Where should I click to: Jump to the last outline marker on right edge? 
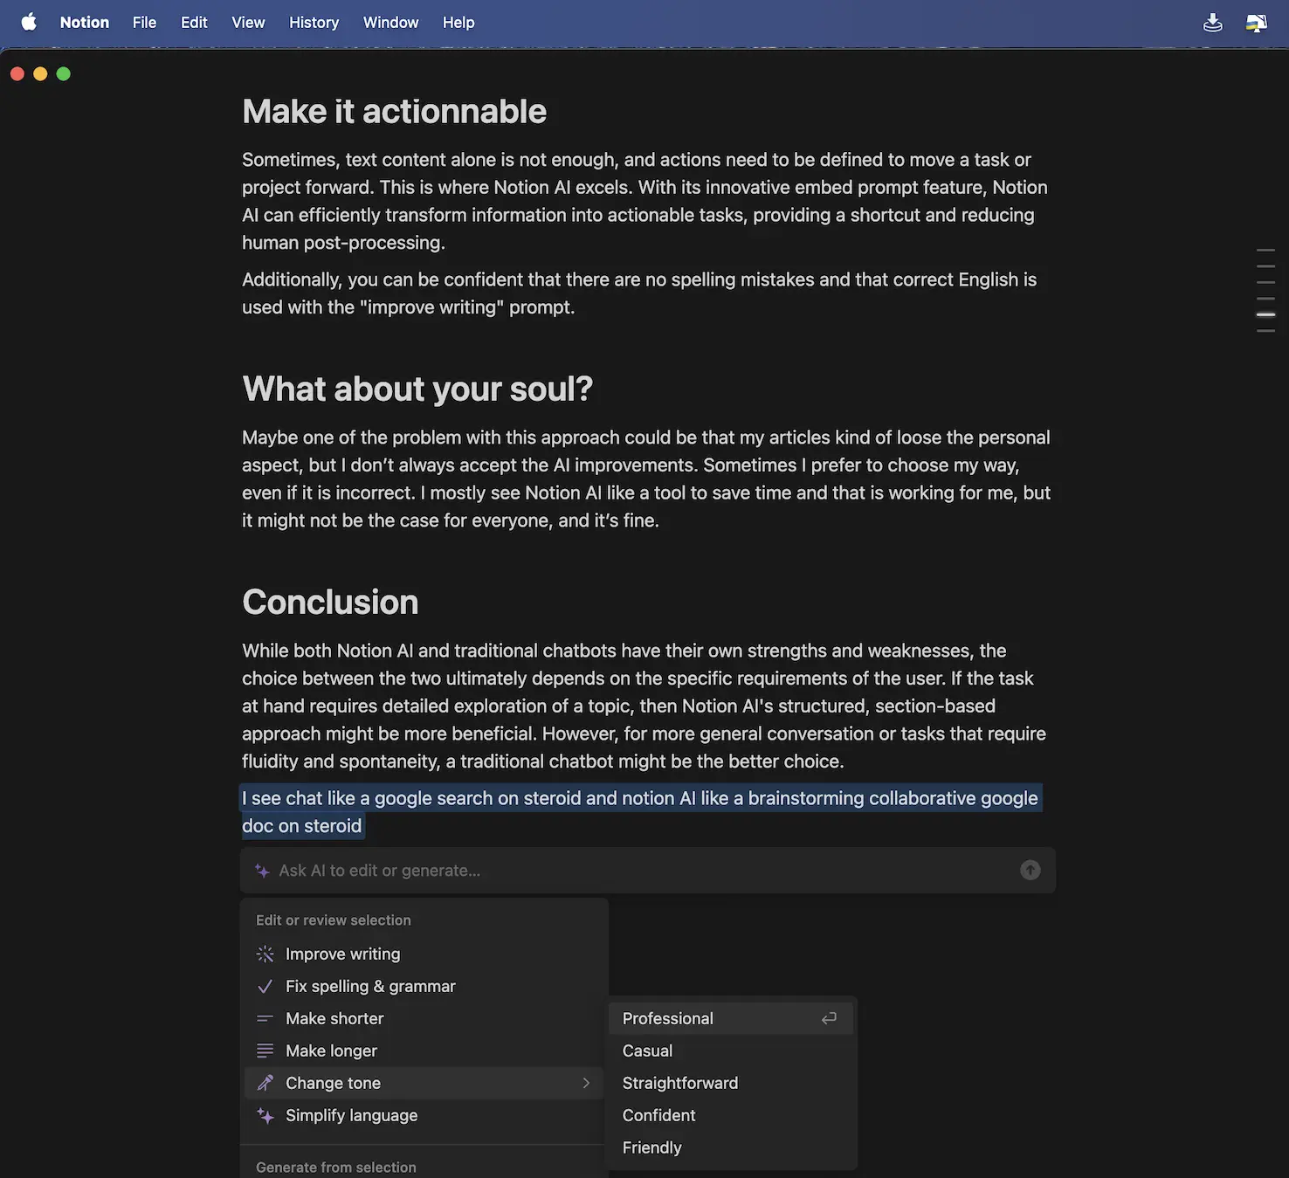tap(1265, 331)
